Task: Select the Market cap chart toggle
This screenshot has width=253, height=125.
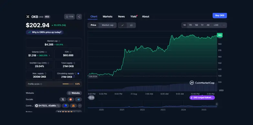Action: [108, 25]
